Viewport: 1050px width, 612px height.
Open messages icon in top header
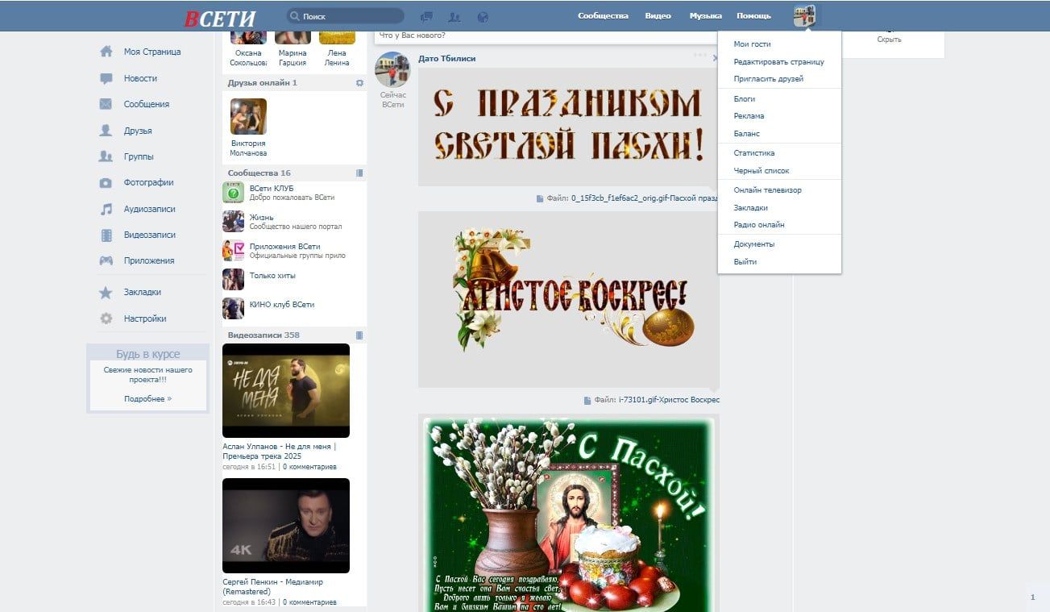click(x=427, y=16)
